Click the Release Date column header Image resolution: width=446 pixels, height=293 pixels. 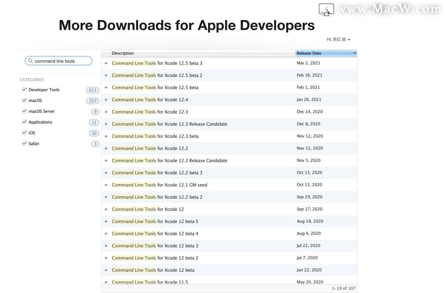point(326,53)
